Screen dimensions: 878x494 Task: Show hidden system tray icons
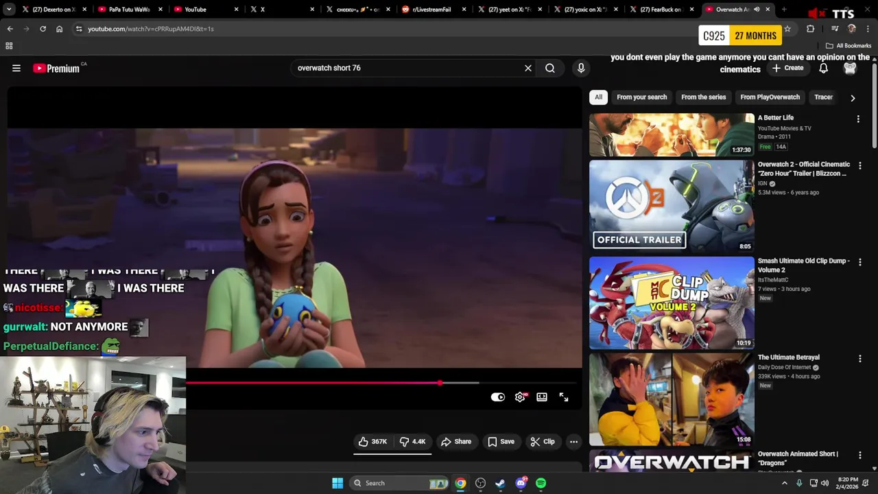pos(785,483)
